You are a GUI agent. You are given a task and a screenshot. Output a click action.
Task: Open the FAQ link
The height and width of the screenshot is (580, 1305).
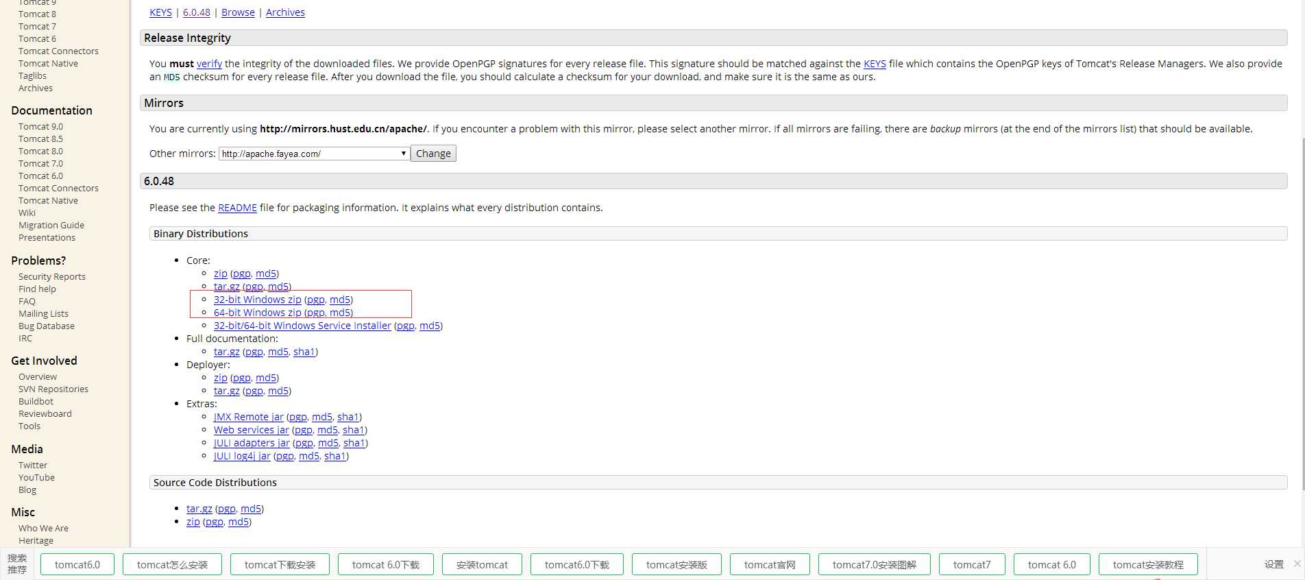pyautogui.click(x=27, y=301)
